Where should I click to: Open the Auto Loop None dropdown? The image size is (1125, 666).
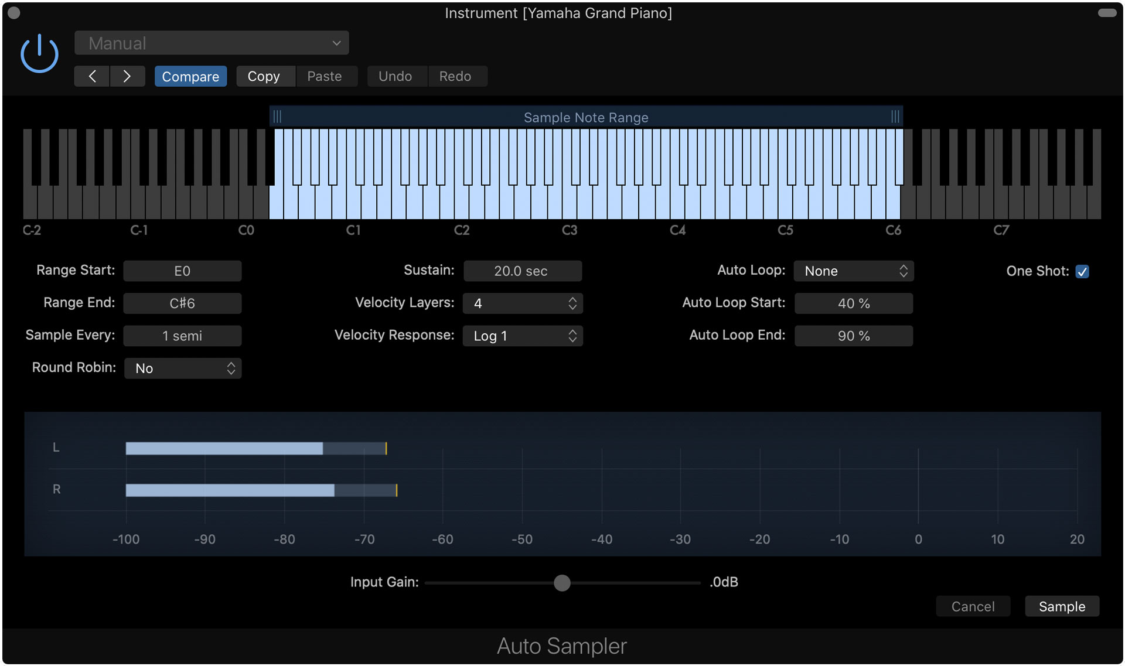coord(854,271)
